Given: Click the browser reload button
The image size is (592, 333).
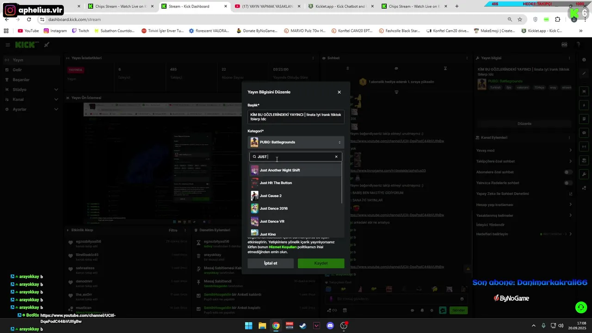Looking at the screenshot, I should 29,19.
